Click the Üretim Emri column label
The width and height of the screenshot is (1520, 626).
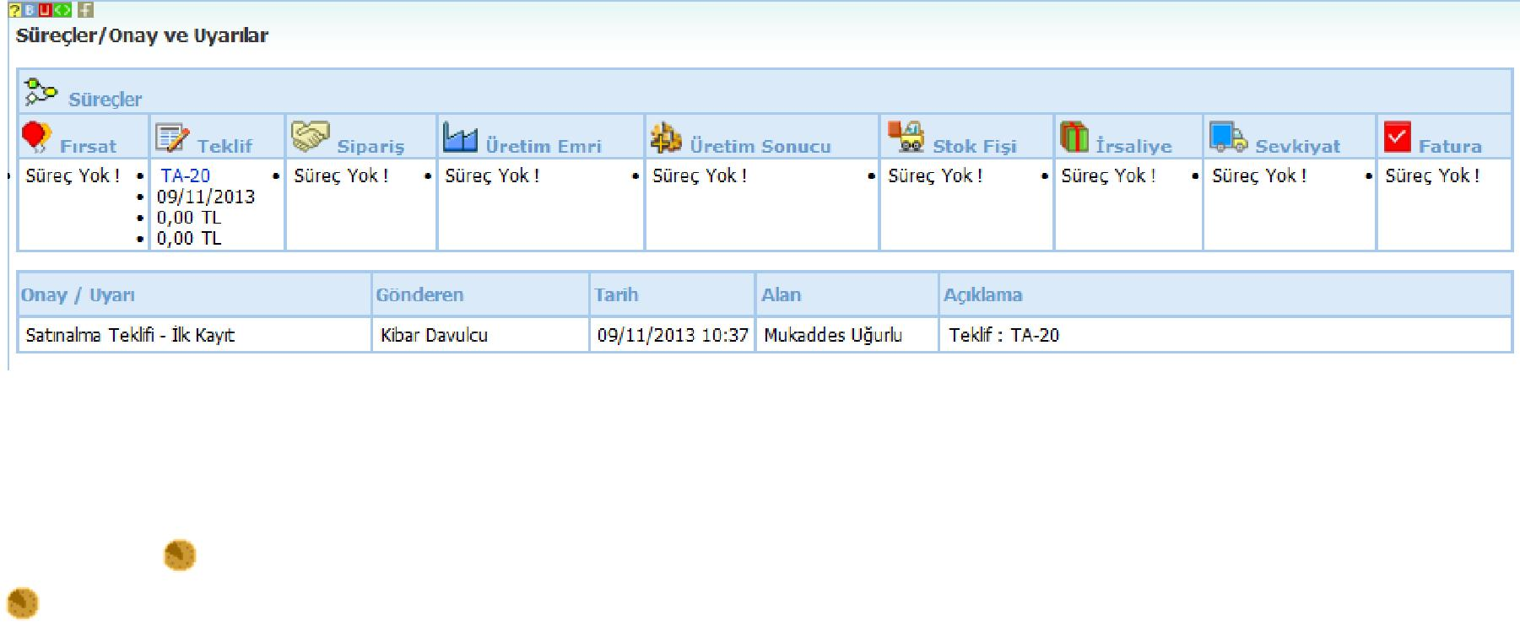544,146
